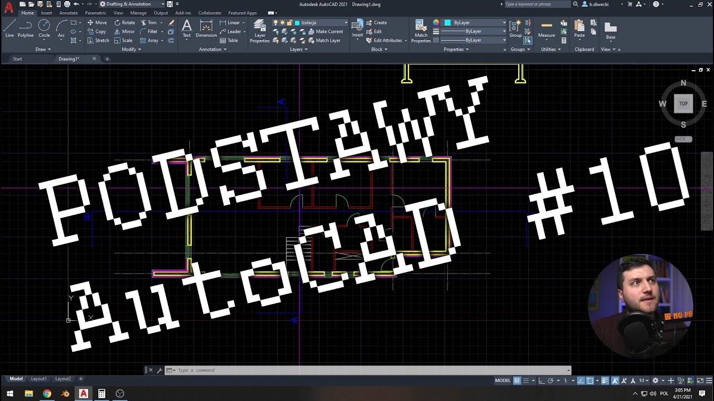Click the Mirror tool

pyautogui.click(x=124, y=32)
